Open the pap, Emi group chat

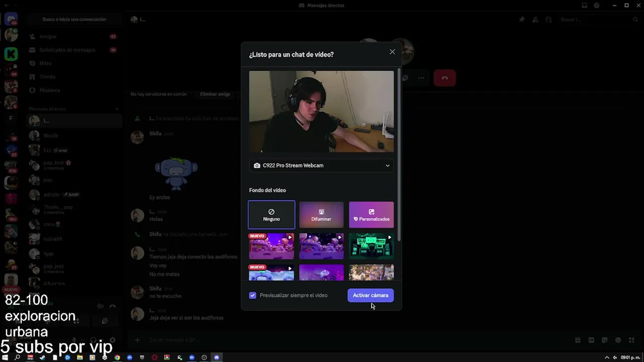[x=74, y=165]
